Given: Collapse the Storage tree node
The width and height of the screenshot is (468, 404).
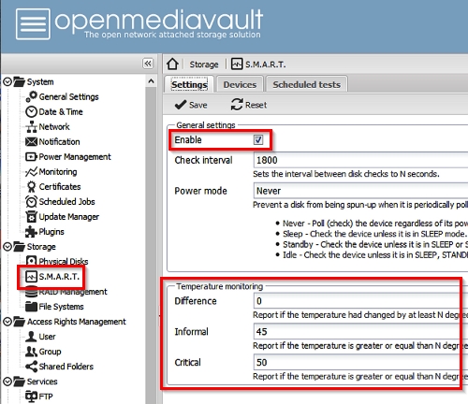Looking at the screenshot, I should (x=7, y=247).
